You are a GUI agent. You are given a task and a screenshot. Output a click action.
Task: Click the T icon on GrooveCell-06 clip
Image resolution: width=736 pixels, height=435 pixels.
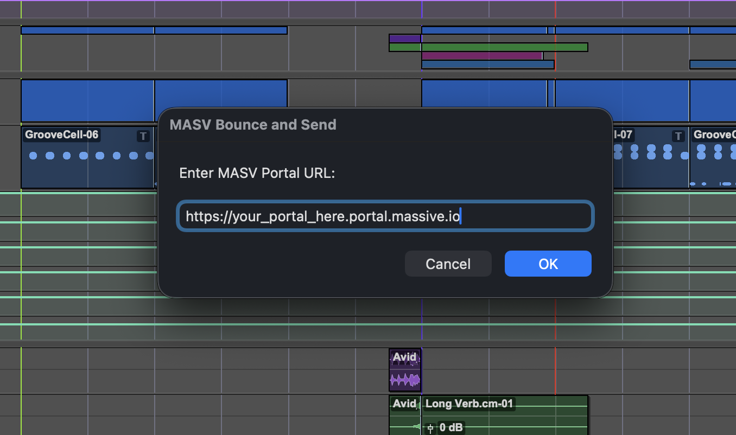point(143,137)
